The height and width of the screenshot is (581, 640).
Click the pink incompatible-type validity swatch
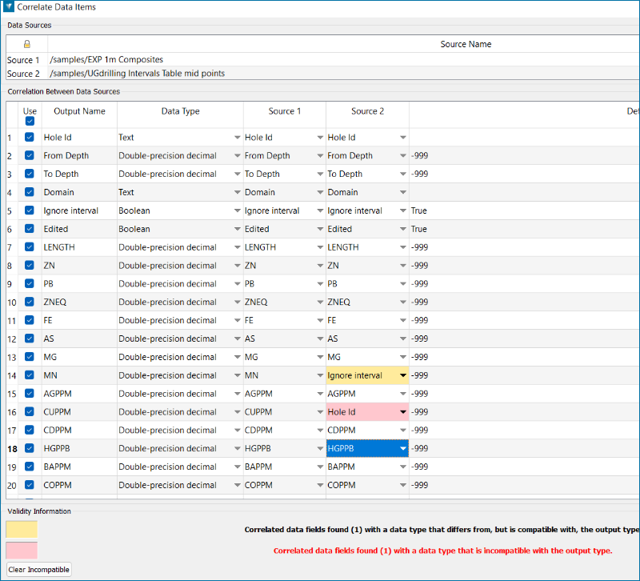click(x=22, y=551)
